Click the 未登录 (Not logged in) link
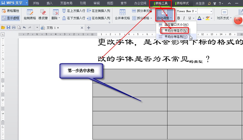Viewport: 243px width, 140px height. pyautogui.click(x=200, y=3)
